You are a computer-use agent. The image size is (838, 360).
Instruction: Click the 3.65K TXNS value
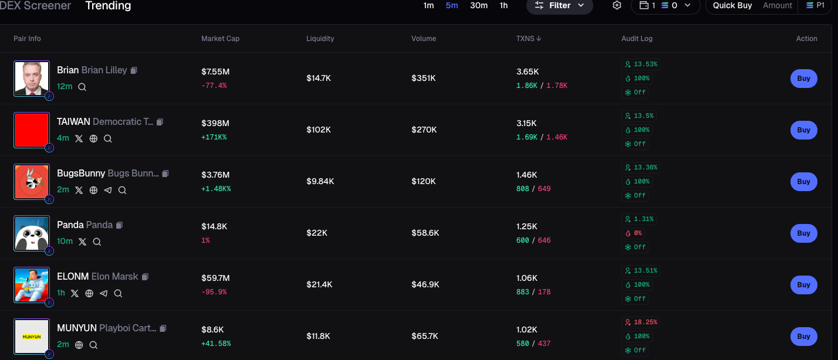[528, 72]
